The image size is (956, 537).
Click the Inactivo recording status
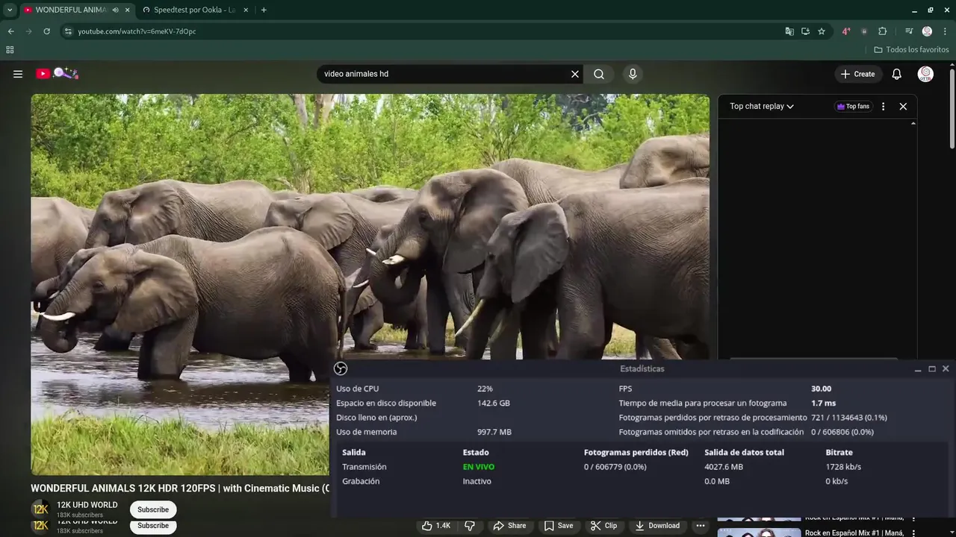[x=477, y=481]
